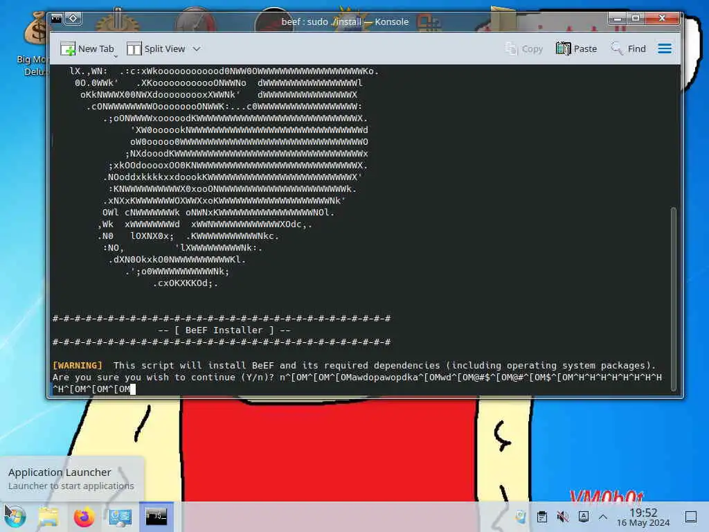Open the Big Money Deluxe desktop icon

pyautogui.click(x=33, y=44)
